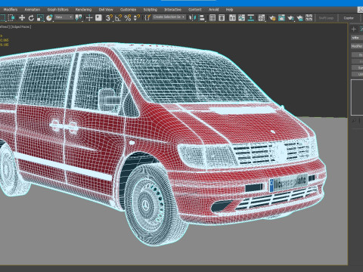Viewport: 363px width, 272px height.
Task: Select the Move tool
Action: 22,18
